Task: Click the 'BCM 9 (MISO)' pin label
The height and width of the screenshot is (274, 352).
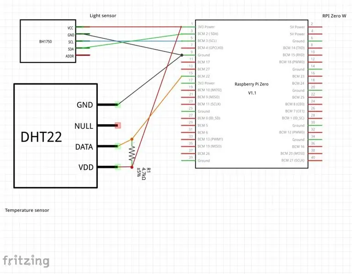Action: pyautogui.click(x=208, y=97)
